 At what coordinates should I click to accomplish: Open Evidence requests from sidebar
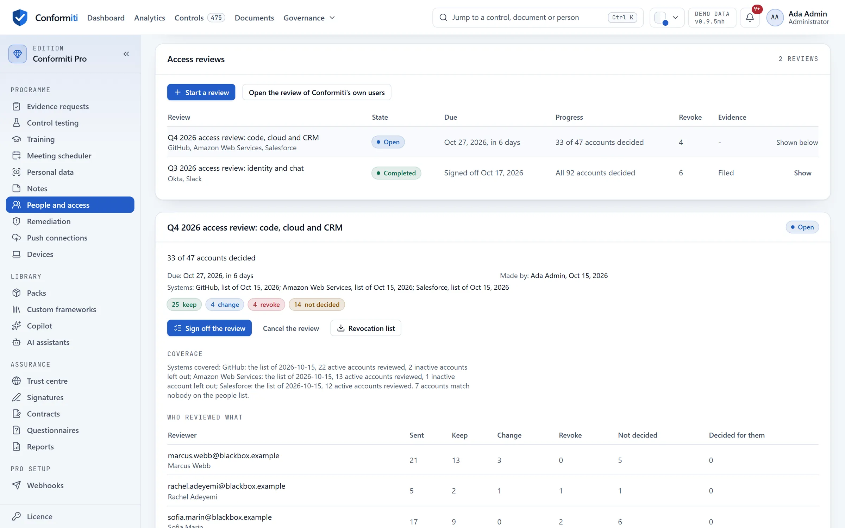(x=70, y=106)
